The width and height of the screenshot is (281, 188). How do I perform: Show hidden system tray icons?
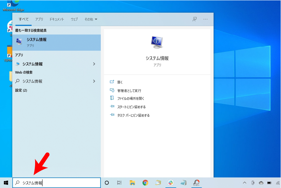tap(244, 183)
